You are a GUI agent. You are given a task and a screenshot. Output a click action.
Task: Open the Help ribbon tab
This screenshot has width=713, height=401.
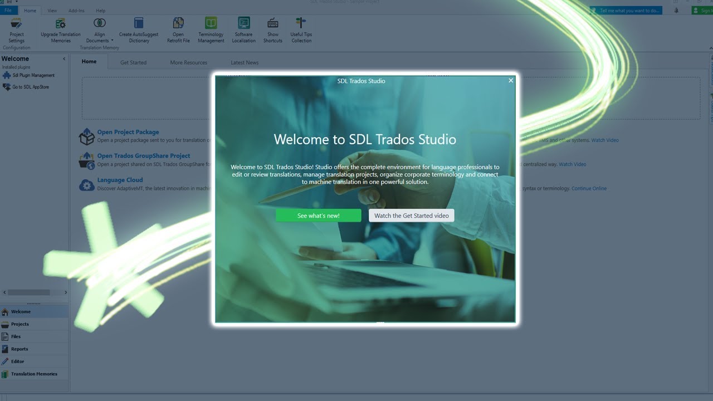coord(100,11)
